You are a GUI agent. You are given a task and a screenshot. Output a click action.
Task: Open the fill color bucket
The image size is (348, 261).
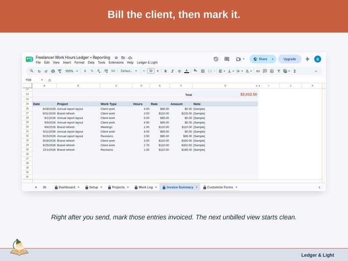click(x=195, y=71)
